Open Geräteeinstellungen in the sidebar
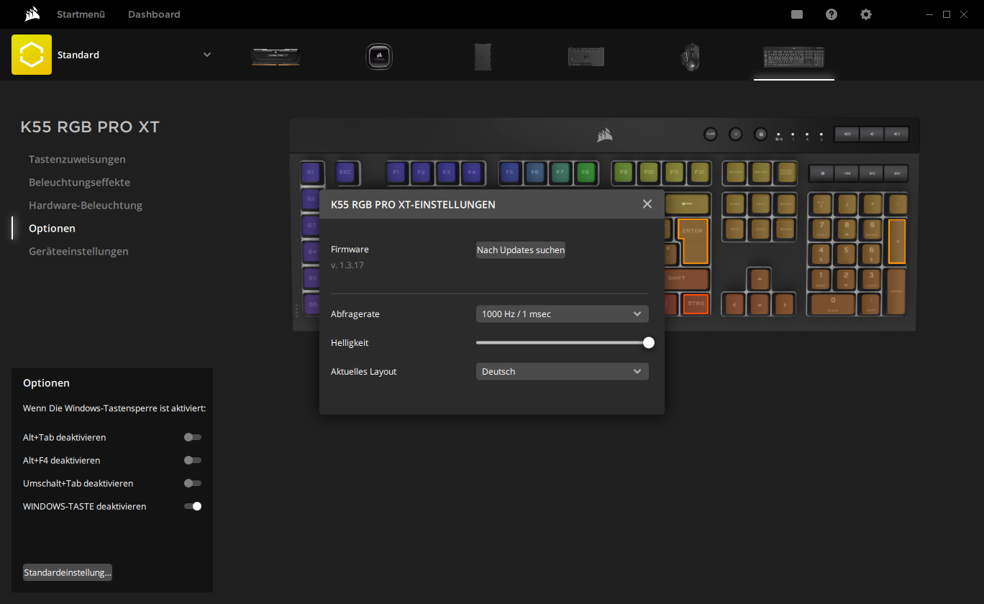The image size is (984, 604). 78,251
